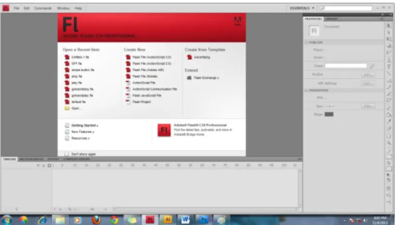Collapse the right panel dock to icons

tap(382, 15)
